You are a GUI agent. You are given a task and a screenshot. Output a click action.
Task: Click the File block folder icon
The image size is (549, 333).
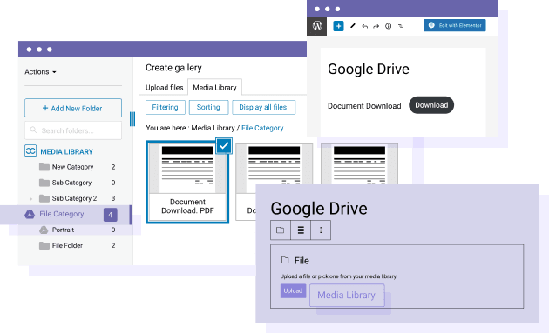(285, 260)
